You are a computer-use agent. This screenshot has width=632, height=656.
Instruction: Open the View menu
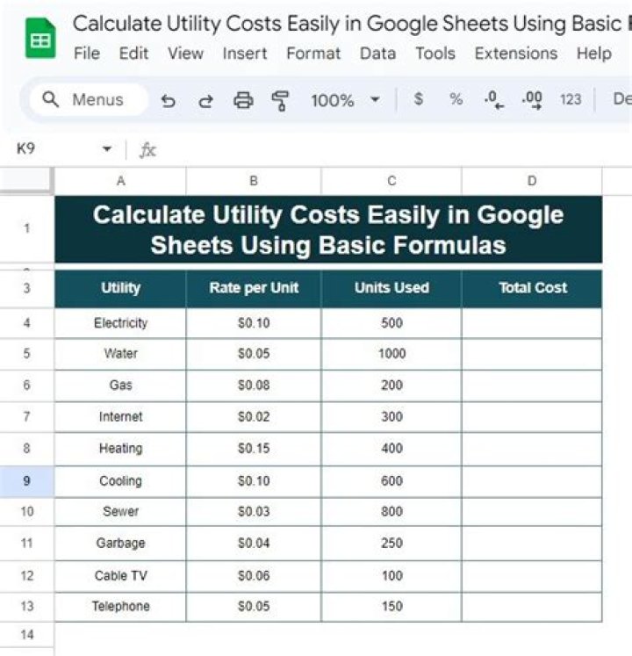tap(185, 54)
